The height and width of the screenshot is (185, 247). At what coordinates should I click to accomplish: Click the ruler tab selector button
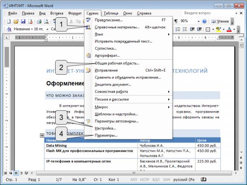point(7,37)
